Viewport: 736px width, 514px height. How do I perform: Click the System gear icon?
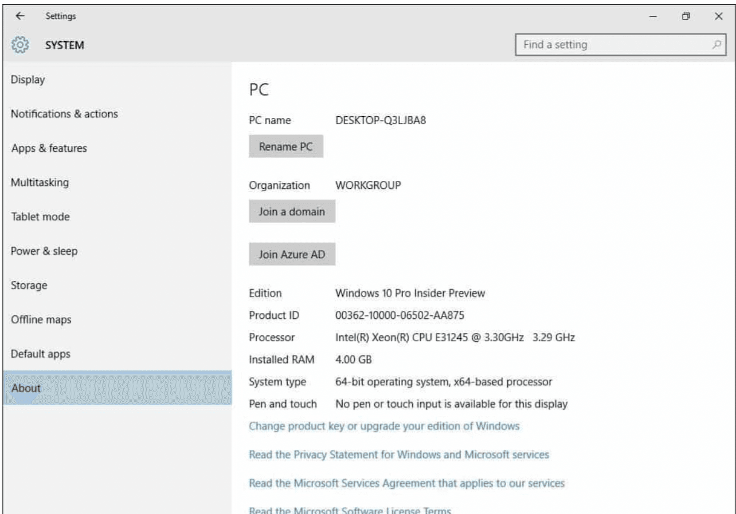[20, 45]
